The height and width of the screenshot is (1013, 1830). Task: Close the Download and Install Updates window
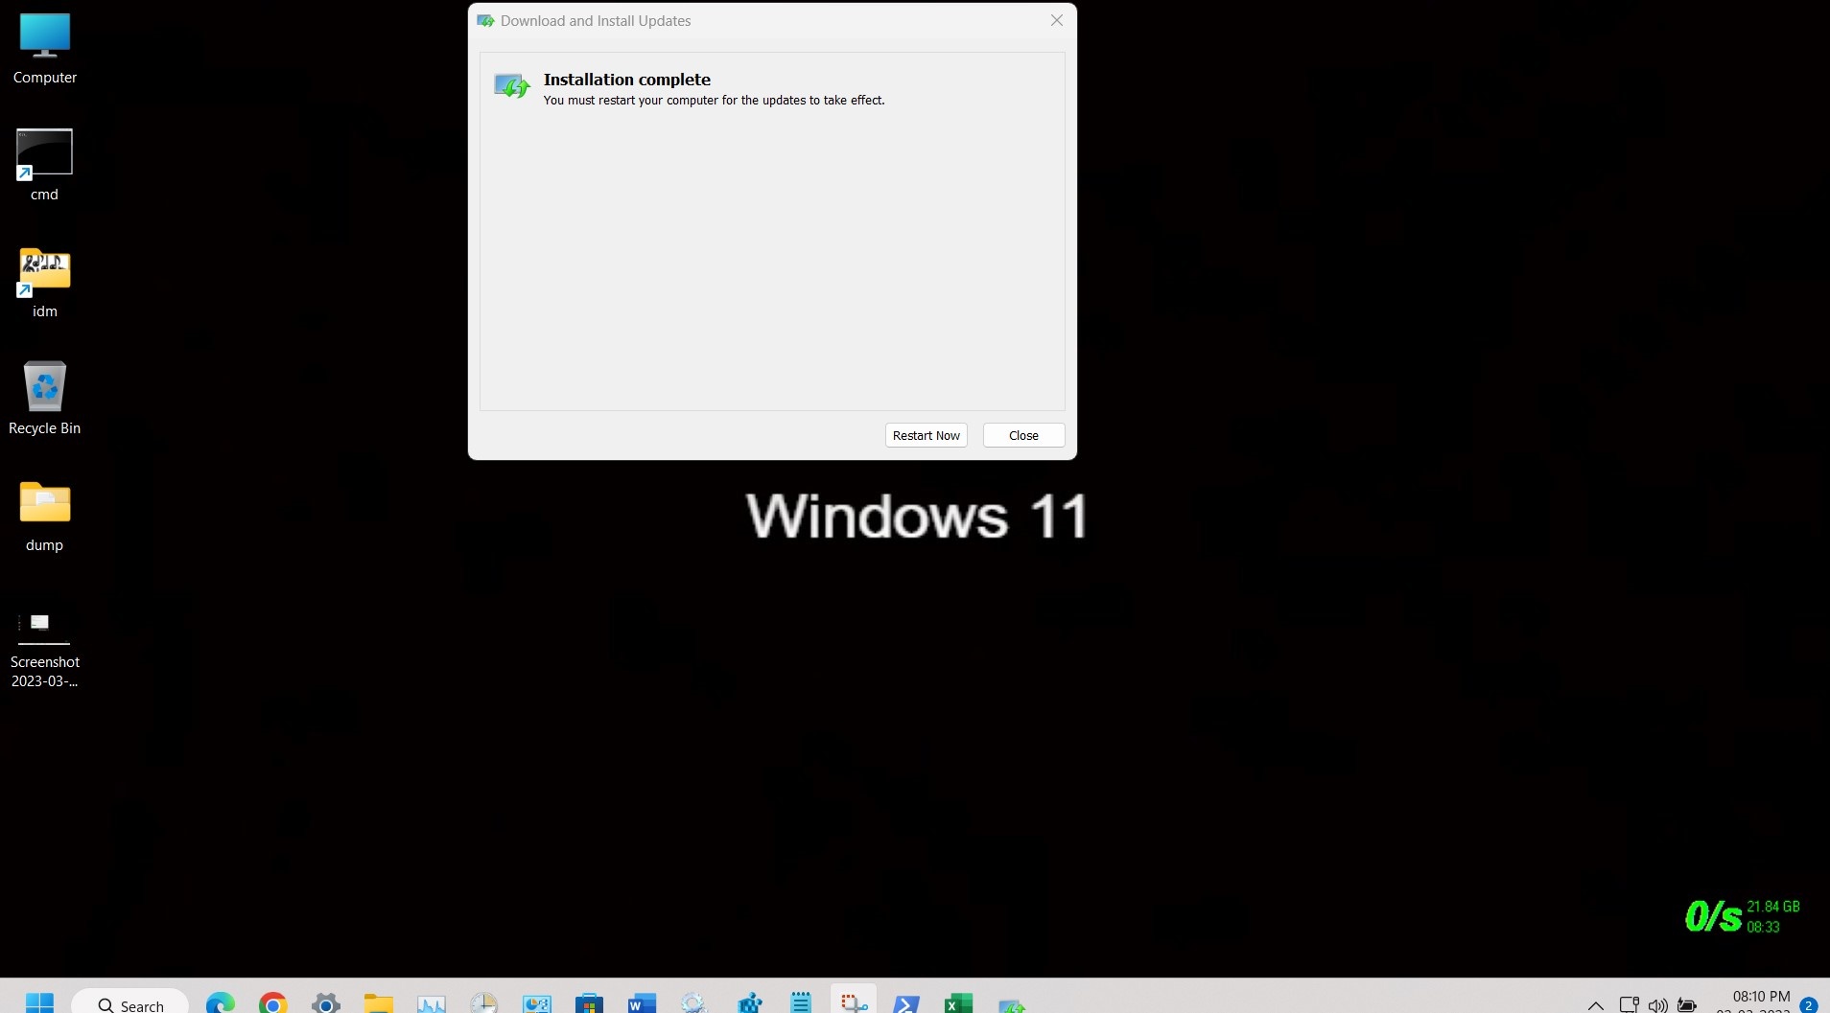pyautogui.click(x=1056, y=20)
